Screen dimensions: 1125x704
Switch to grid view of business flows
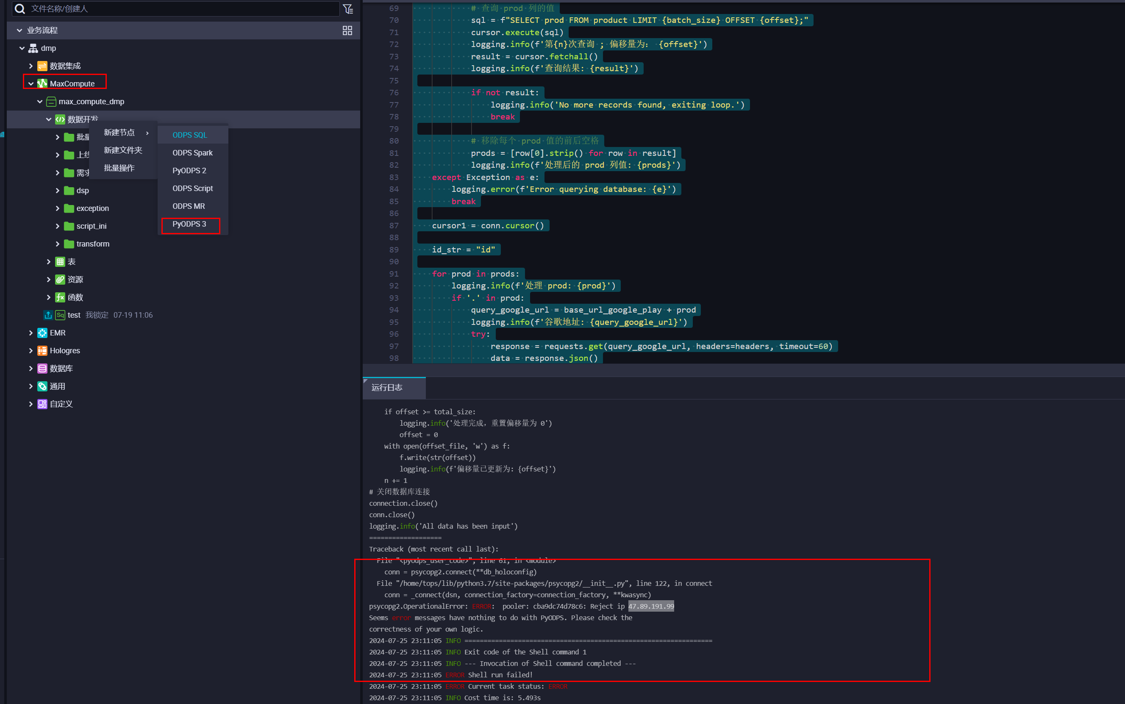point(347,30)
